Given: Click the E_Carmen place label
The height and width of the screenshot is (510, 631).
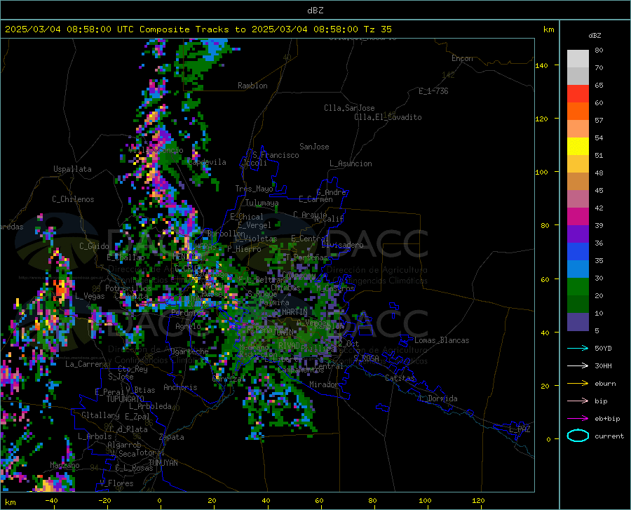Looking at the screenshot, I should point(315,199).
